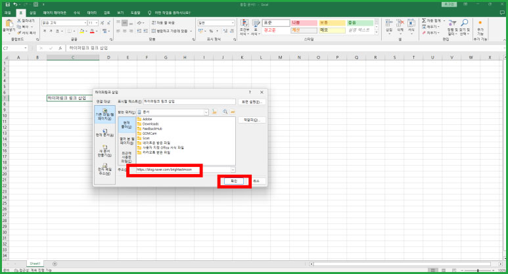This screenshot has height=274, width=508.
Task: Click the fill color bucket icon
Action: (81, 31)
